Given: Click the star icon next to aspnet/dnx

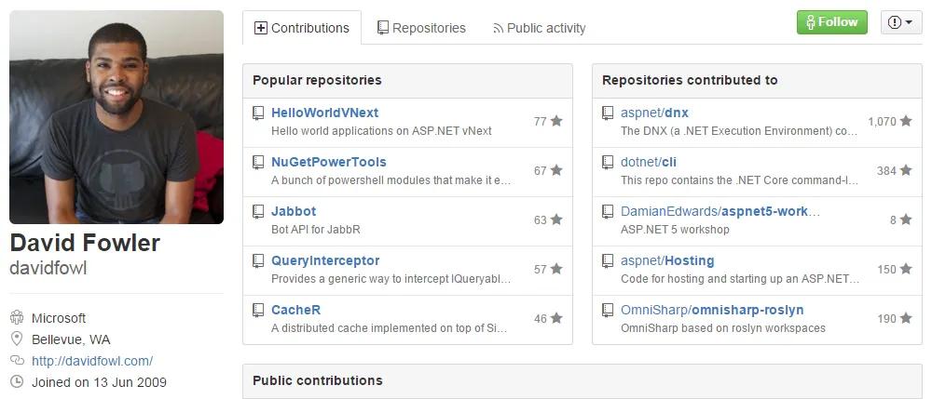Looking at the screenshot, I should (x=906, y=121).
